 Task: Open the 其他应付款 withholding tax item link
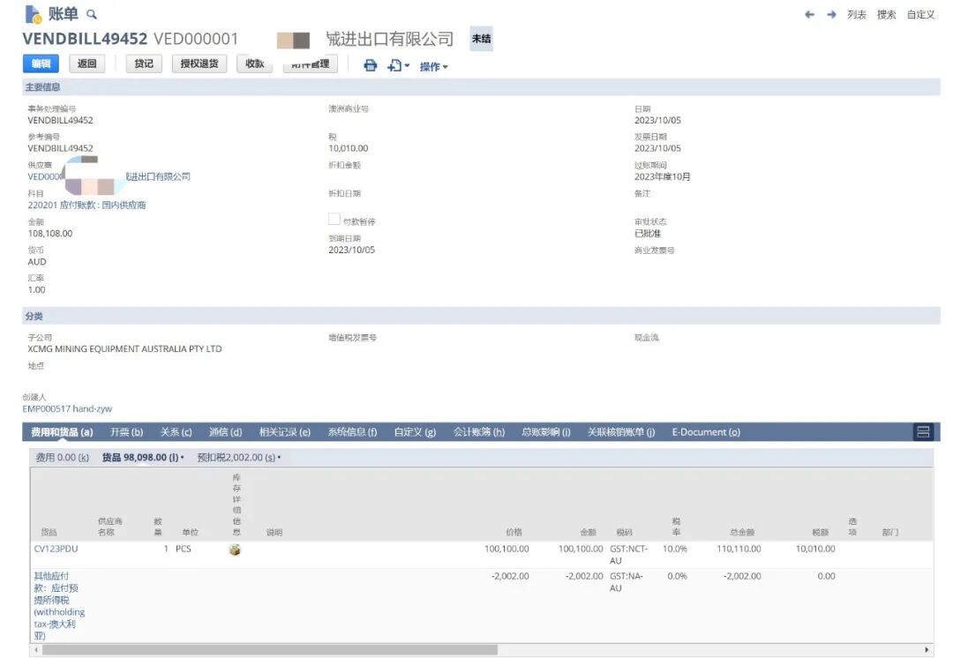click(59, 606)
